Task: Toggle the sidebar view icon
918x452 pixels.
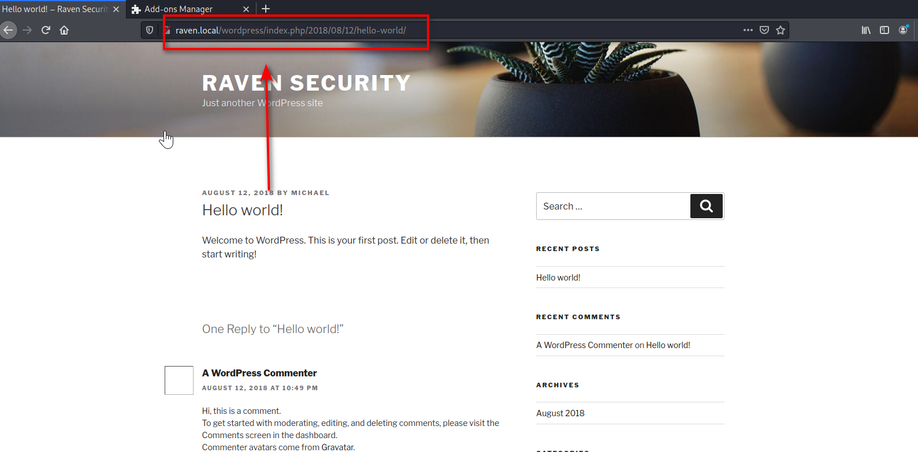Action: pyautogui.click(x=884, y=30)
